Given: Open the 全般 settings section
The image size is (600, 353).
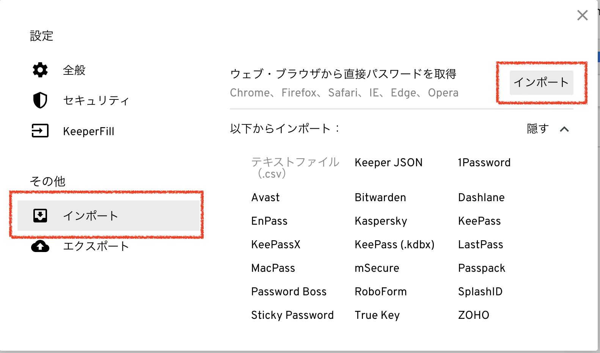Looking at the screenshot, I should click(74, 70).
